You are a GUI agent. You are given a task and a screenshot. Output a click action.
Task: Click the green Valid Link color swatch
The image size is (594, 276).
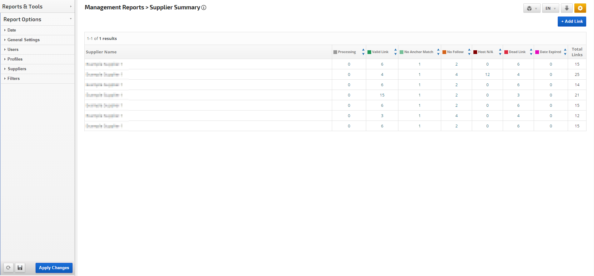[x=369, y=52]
